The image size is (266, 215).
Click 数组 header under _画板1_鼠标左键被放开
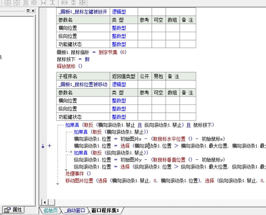(172, 20)
